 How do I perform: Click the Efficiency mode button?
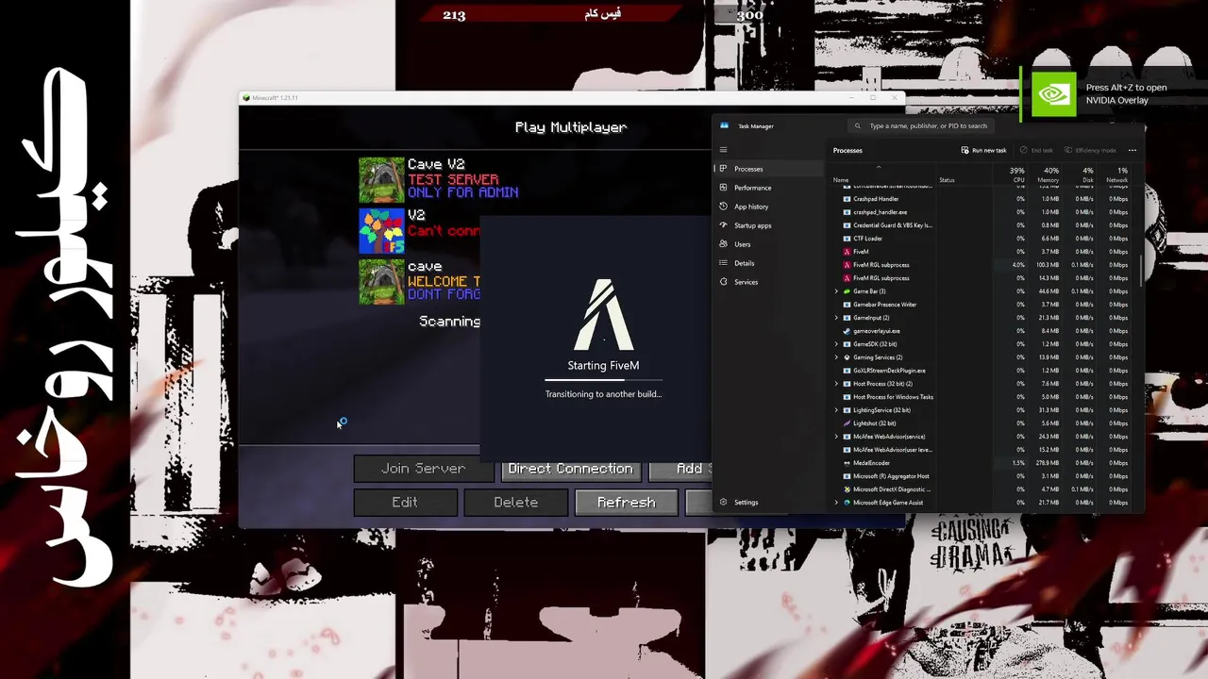coord(1090,150)
